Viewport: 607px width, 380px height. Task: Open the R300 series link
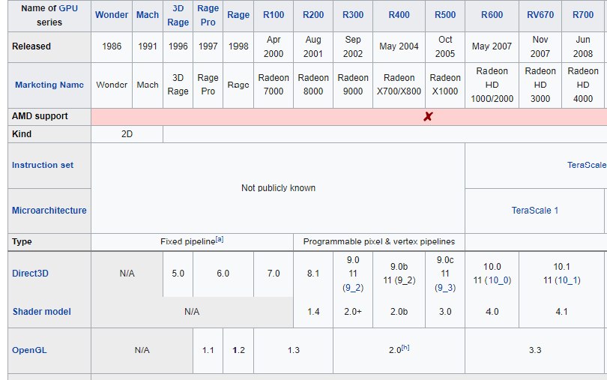(353, 15)
